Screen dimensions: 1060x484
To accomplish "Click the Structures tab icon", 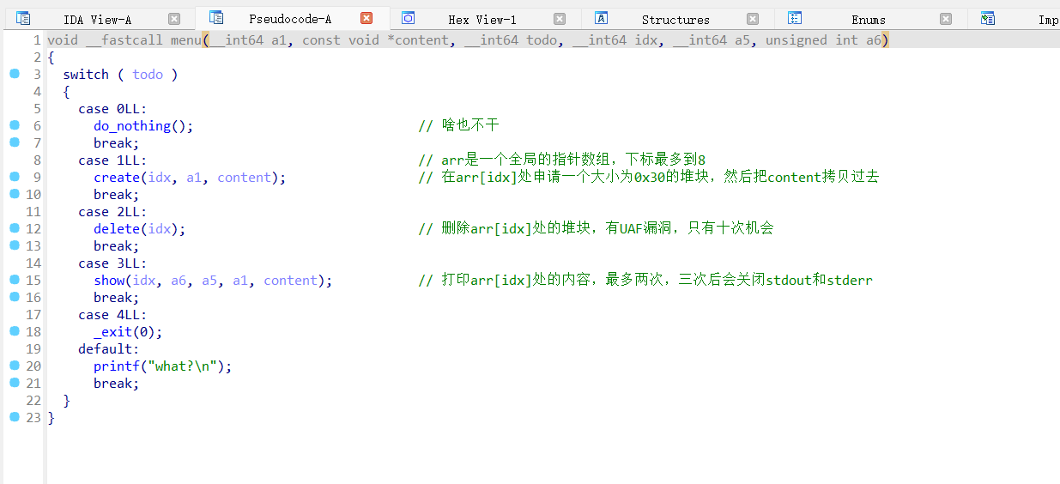I will (602, 18).
